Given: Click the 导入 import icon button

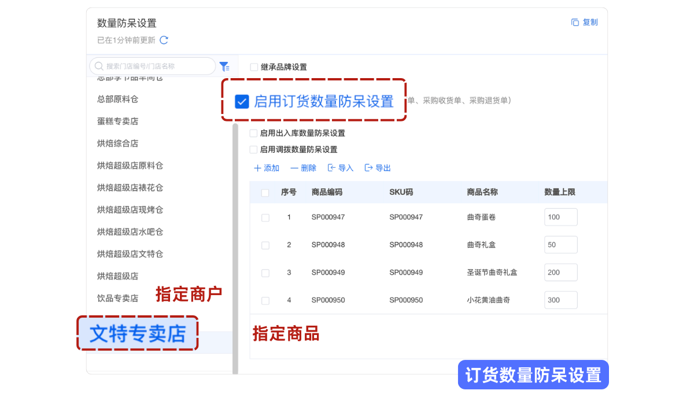Looking at the screenshot, I should tap(331, 168).
